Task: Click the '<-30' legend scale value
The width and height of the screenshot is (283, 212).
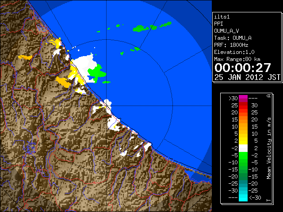Action: click(x=255, y=198)
